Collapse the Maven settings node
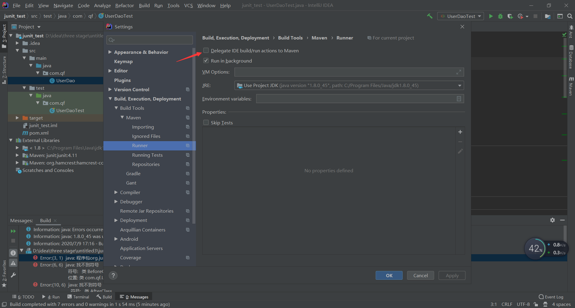Viewport: 575px width, 308px height. point(122,118)
